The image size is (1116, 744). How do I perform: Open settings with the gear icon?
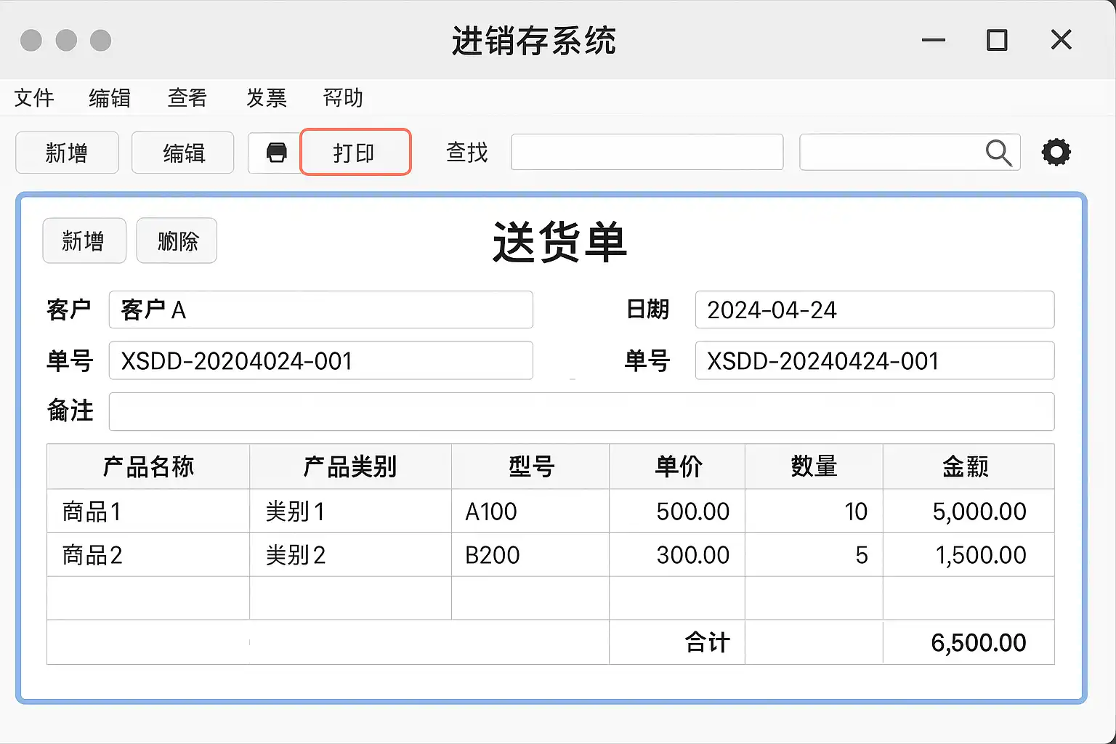click(1056, 153)
